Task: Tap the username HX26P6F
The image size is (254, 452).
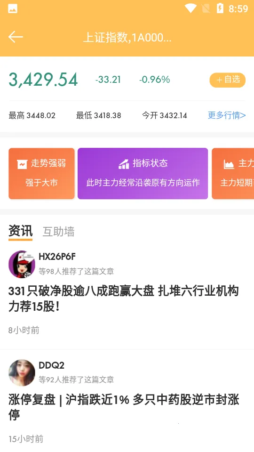Action: 57,257
